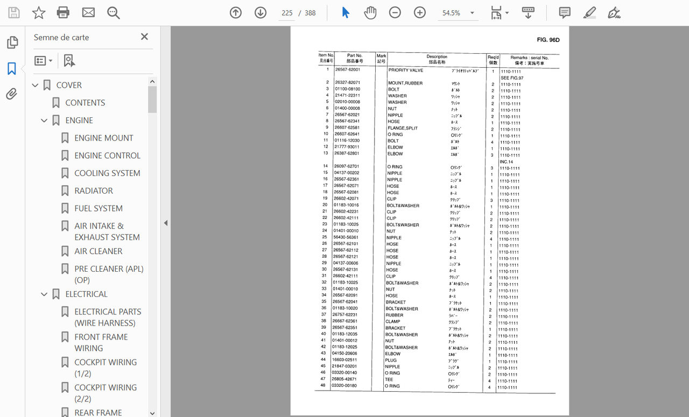Send file by email icon
The height and width of the screenshot is (417, 689).
88,13
